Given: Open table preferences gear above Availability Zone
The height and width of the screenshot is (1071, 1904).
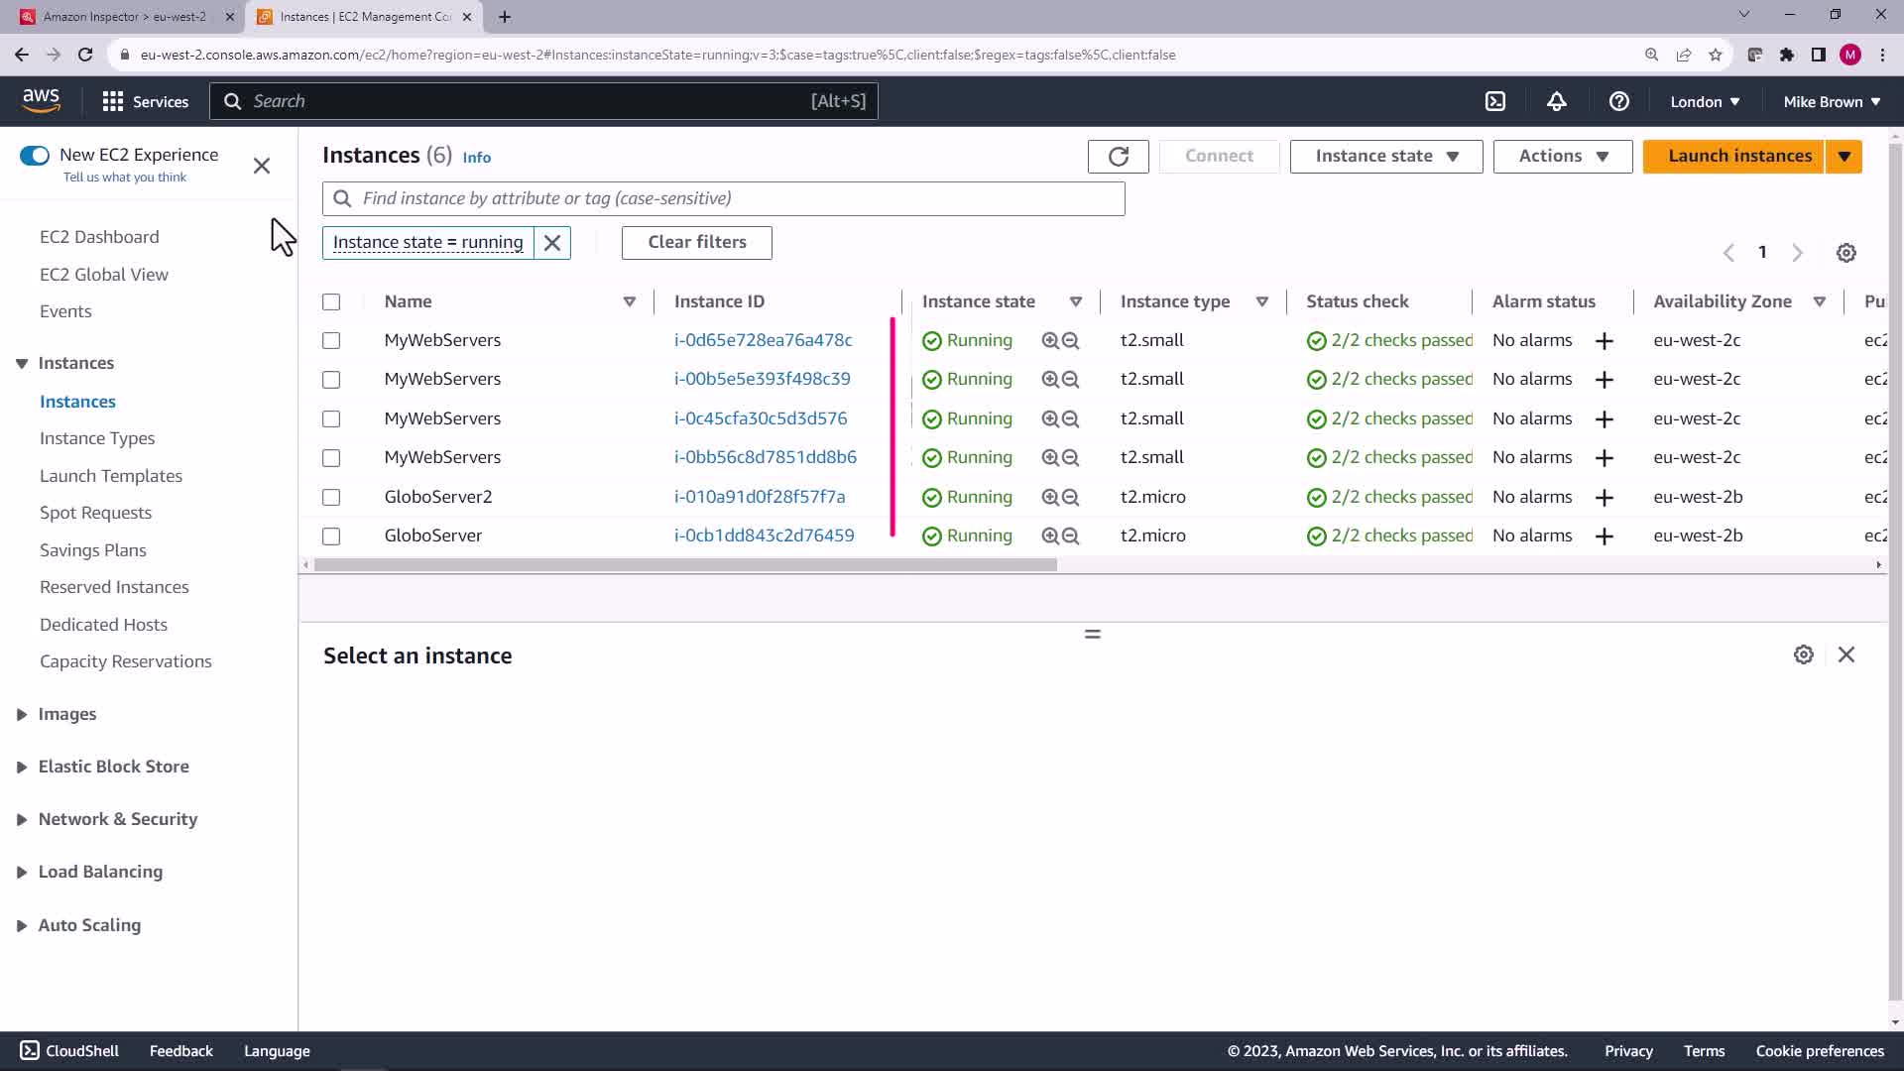Looking at the screenshot, I should point(1845,253).
